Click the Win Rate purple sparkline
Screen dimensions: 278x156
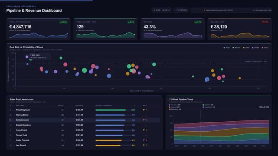(x=173, y=35)
